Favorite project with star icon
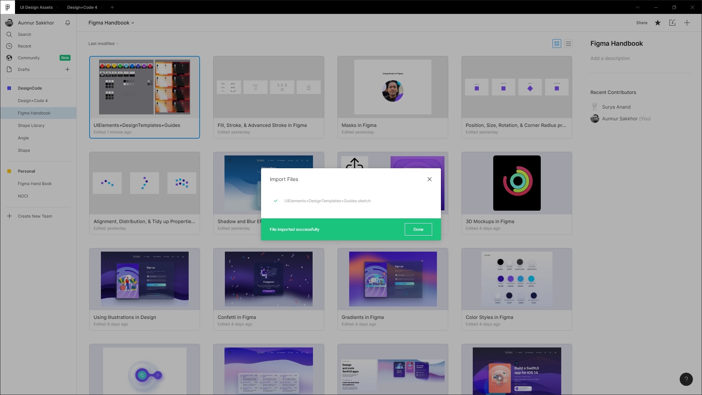Viewport: 702px width, 395px height. (x=658, y=23)
